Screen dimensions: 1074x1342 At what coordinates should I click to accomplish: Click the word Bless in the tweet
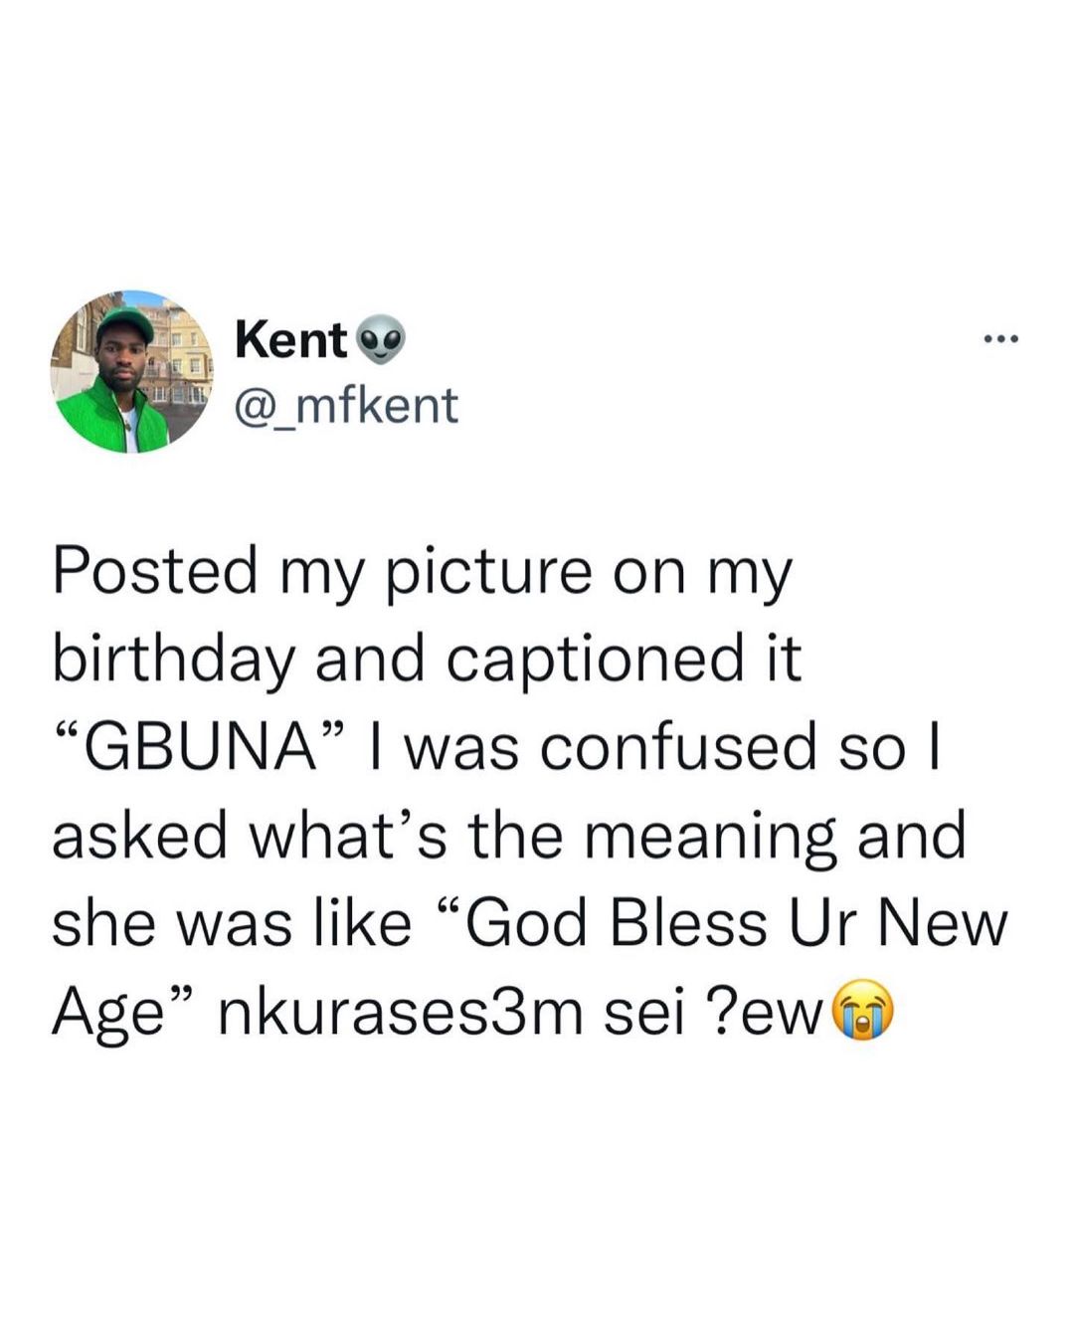click(689, 923)
